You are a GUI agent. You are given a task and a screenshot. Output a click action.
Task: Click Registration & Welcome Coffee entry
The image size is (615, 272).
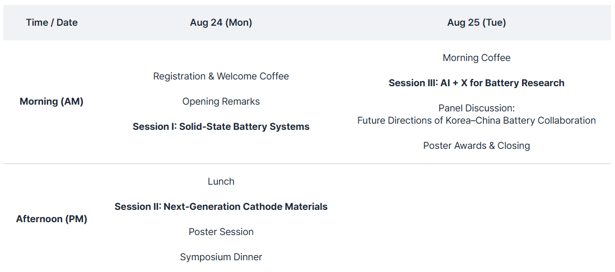[221, 76]
